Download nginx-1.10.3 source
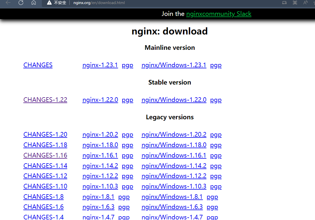This screenshot has width=315, height=220. click(100, 186)
